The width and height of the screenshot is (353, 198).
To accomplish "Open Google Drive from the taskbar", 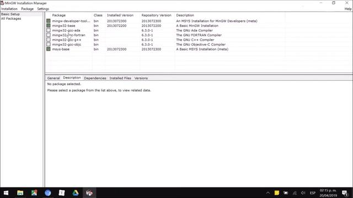I will [x=76, y=193].
